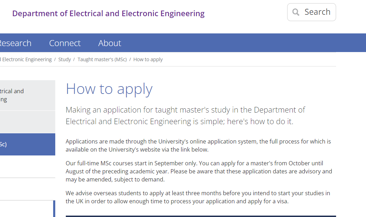Open the About menu item
The width and height of the screenshot is (366, 217).
point(110,43)
